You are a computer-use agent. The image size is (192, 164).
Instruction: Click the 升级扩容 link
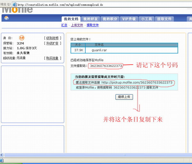pos(52,43)
